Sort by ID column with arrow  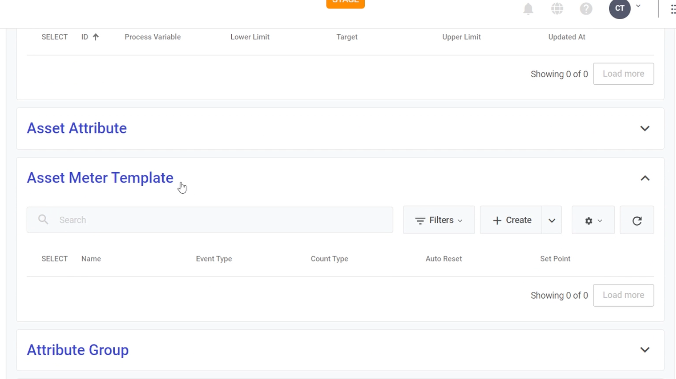point(90,37)
